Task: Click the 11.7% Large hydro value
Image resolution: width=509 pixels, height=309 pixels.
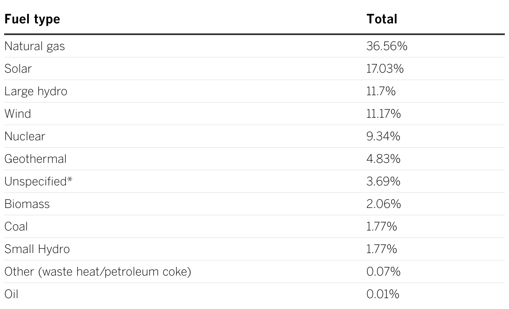Action: click(x=381, y=91)
